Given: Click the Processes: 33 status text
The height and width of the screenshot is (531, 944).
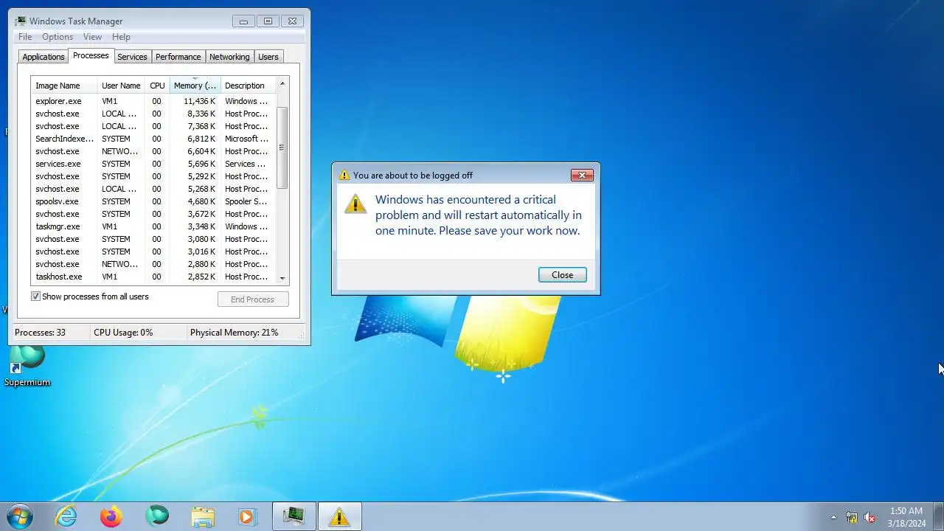Looking at the screenshot, I should click(x=40, y=333).
